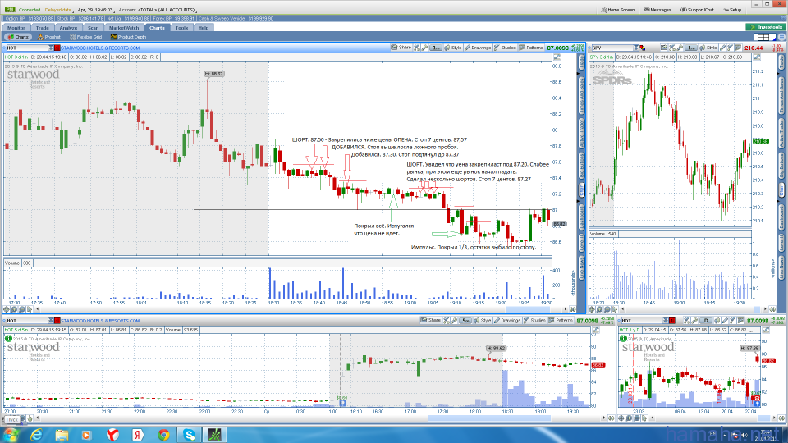Click red clipboard icon beside top HOT symbol
Screen dimensions: 788x443
click(57, 48)
